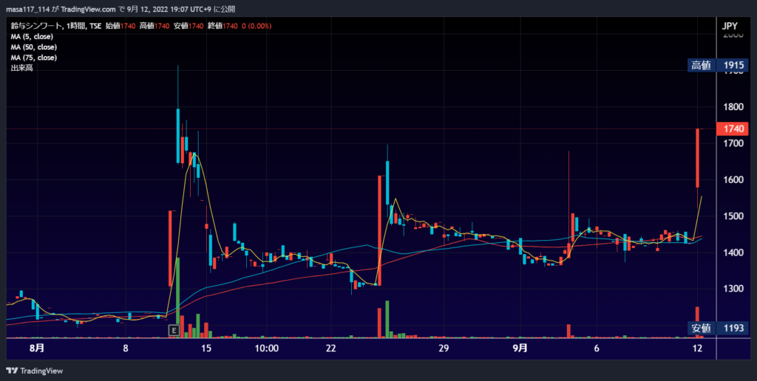Image resolution: width=757 pixels, height=381 pixels.
Task: Click the 9月 date axis label
Action: click(x=520, y=349)
